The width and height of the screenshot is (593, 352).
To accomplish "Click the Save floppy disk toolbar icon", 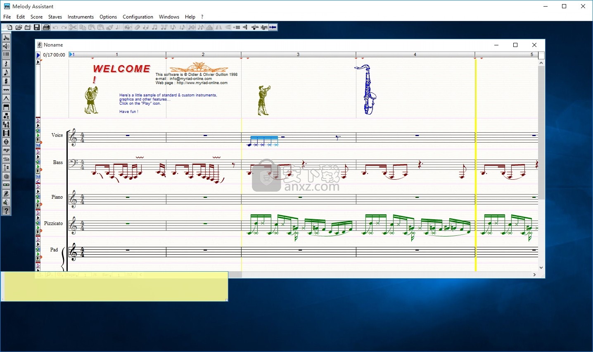I will (37, 27).
